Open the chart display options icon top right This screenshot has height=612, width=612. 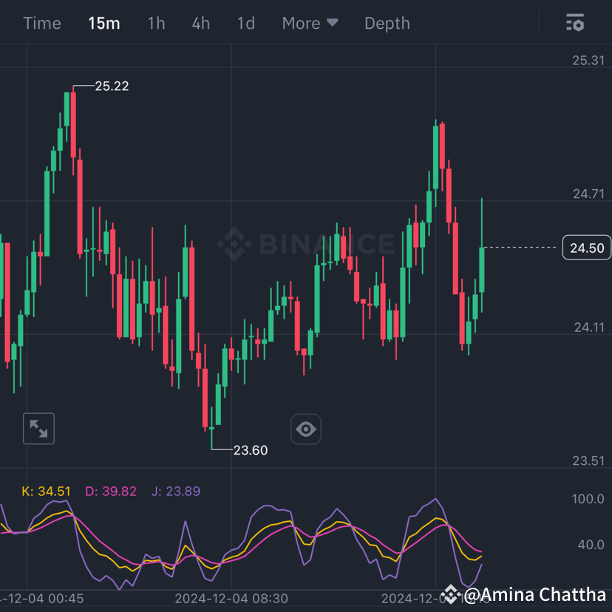pyautogui.click(x=575, y=23)
